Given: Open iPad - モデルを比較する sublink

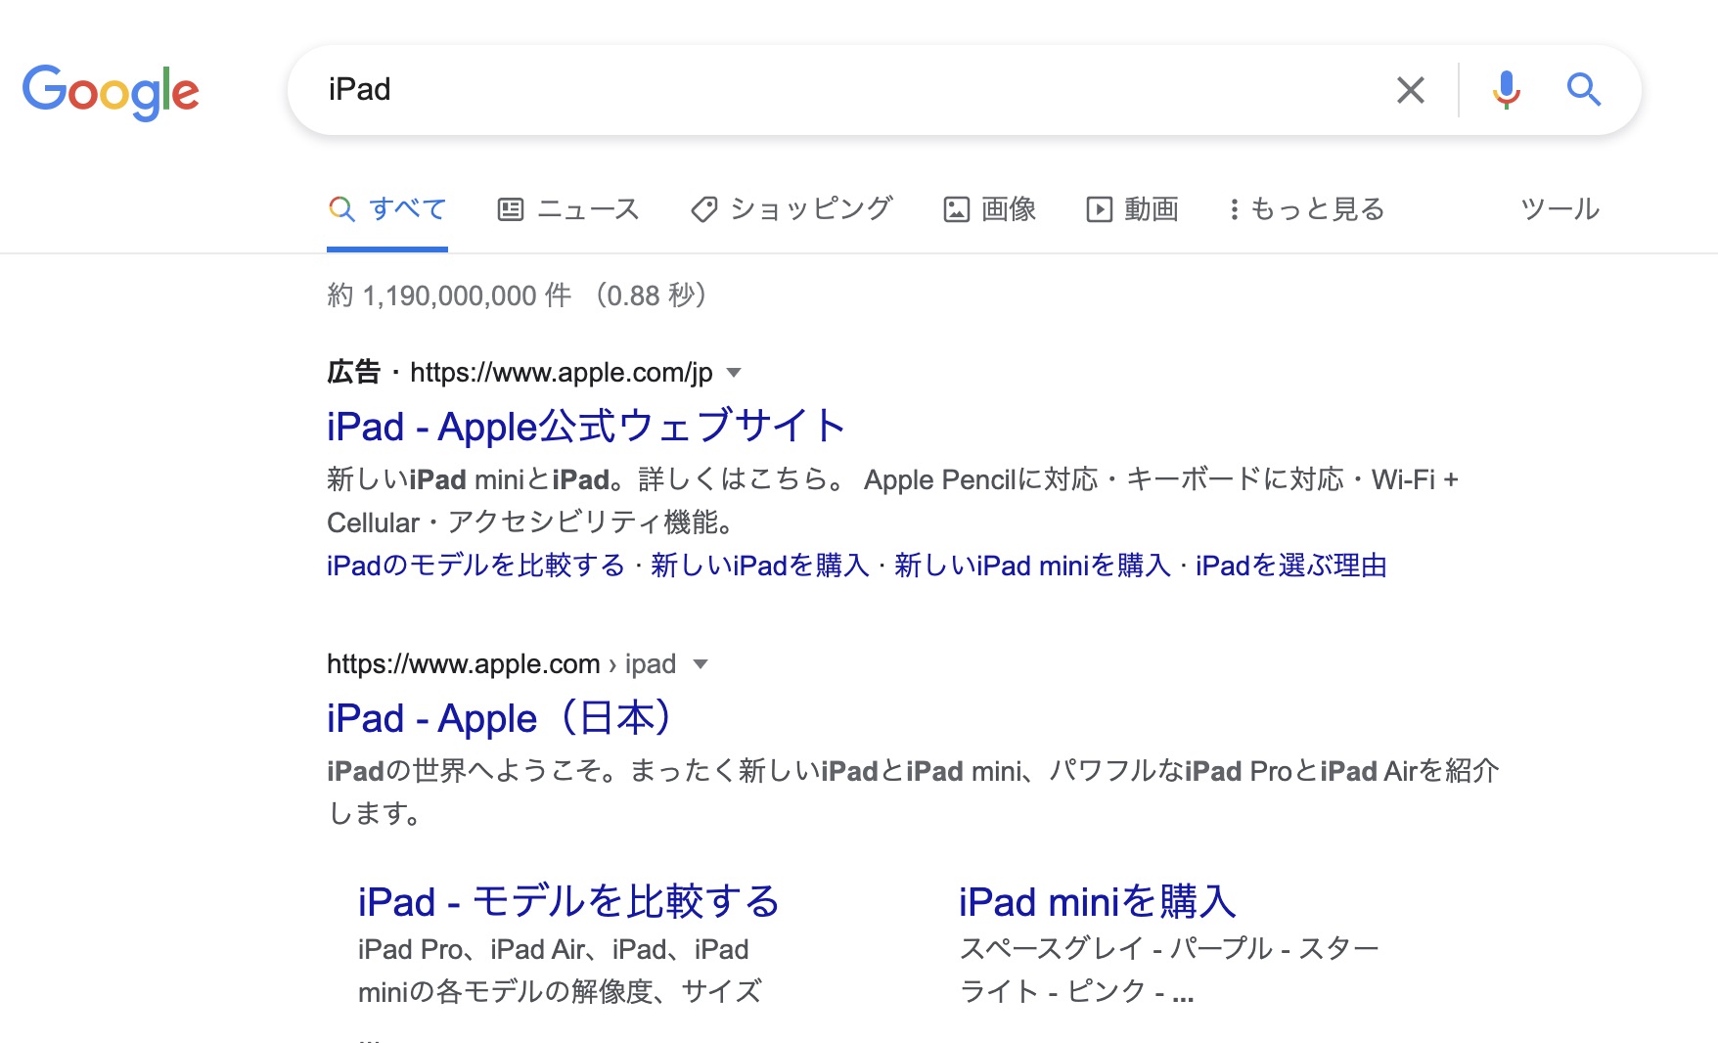Looking at the screenshot, I should (568, 901).
